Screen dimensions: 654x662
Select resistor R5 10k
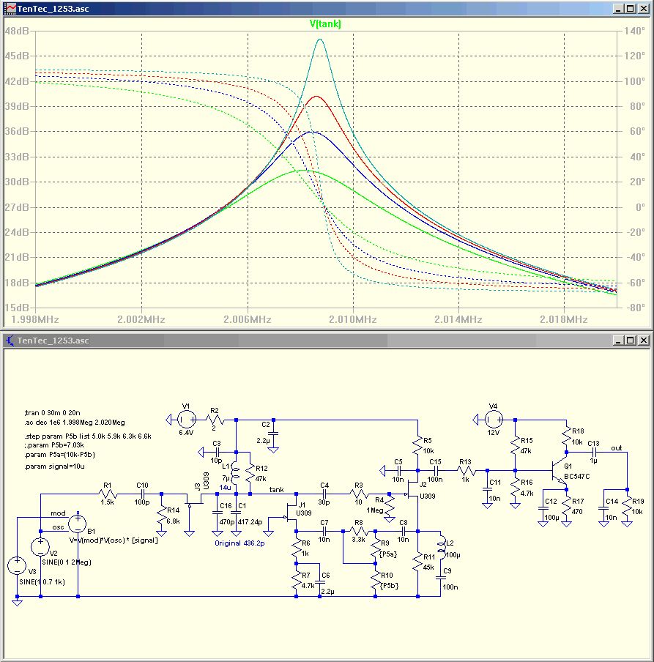click(x=417, y=447)
